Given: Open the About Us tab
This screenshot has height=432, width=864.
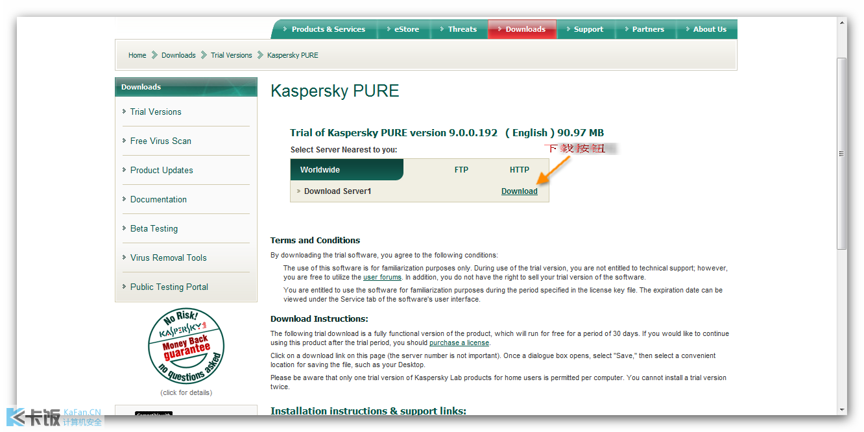Looking at the screenshot, I should [x=706, y=29].
